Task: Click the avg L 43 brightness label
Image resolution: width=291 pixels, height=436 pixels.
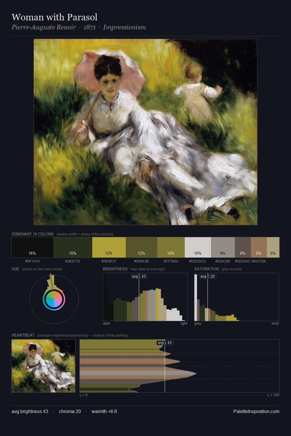Action: point(139,276)
